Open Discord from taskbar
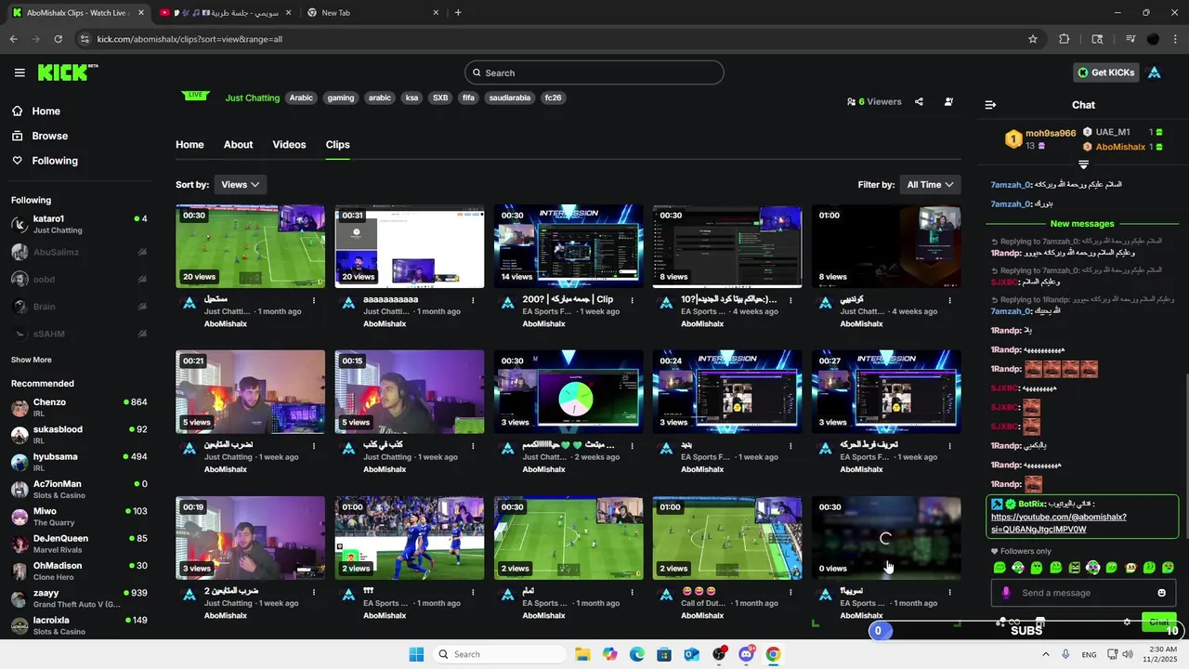1189x669 pixels. [746, 654]
